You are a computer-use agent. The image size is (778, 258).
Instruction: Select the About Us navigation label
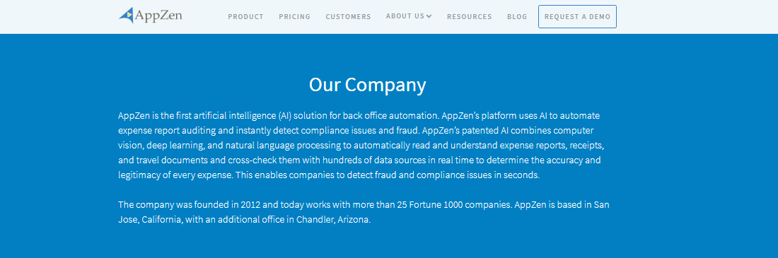click(x=405, y=16)
